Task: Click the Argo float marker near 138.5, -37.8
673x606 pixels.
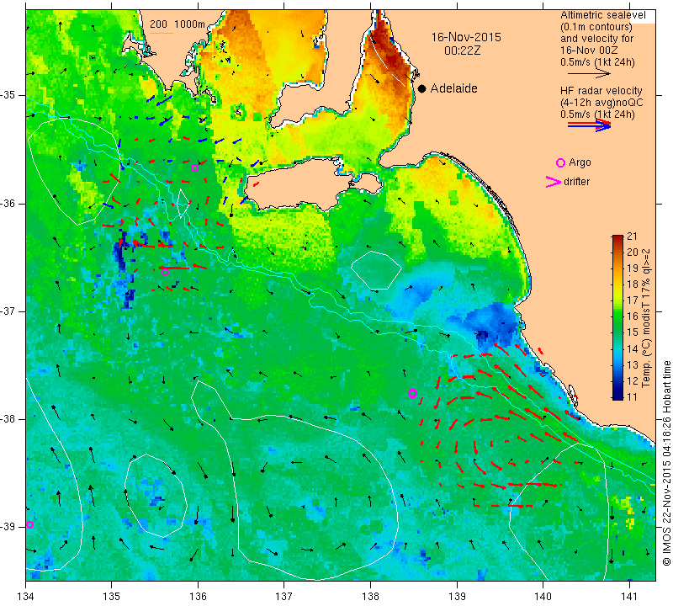Action: click(x=412, y=393)
